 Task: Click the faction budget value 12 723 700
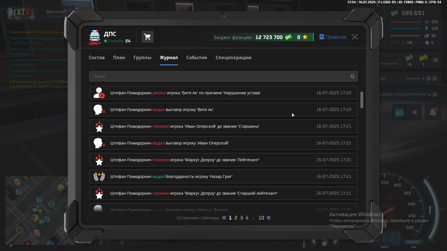(269, 37)
